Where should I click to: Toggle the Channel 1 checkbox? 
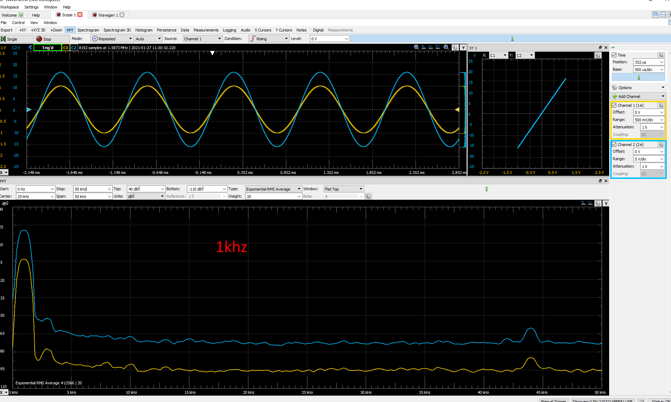tap(614, 105)
